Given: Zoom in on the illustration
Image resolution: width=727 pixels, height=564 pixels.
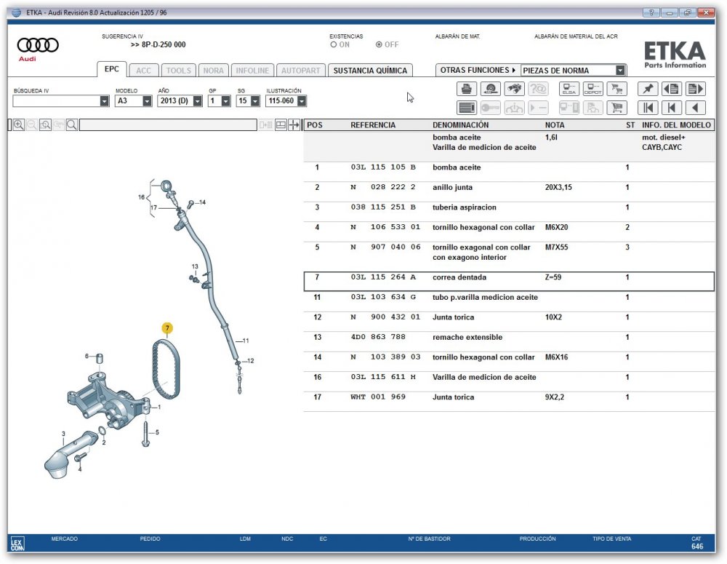Looking at the screenshot, I should 19,125.
